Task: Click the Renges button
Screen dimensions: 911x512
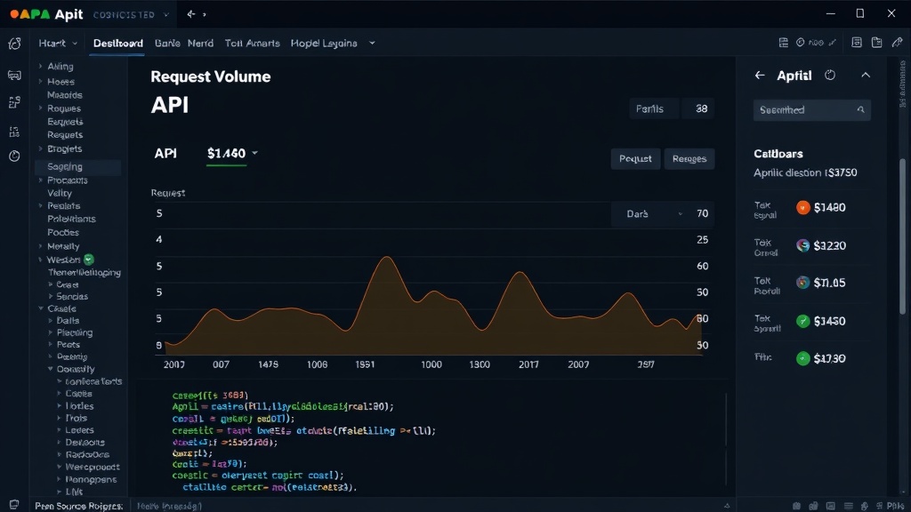Action: pyautogui.click(x=689, y=158)
